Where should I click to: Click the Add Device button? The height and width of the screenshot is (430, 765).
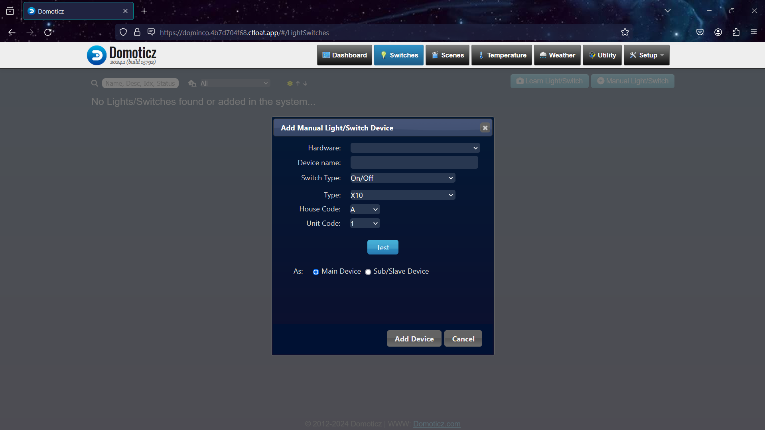coord(414,339)
